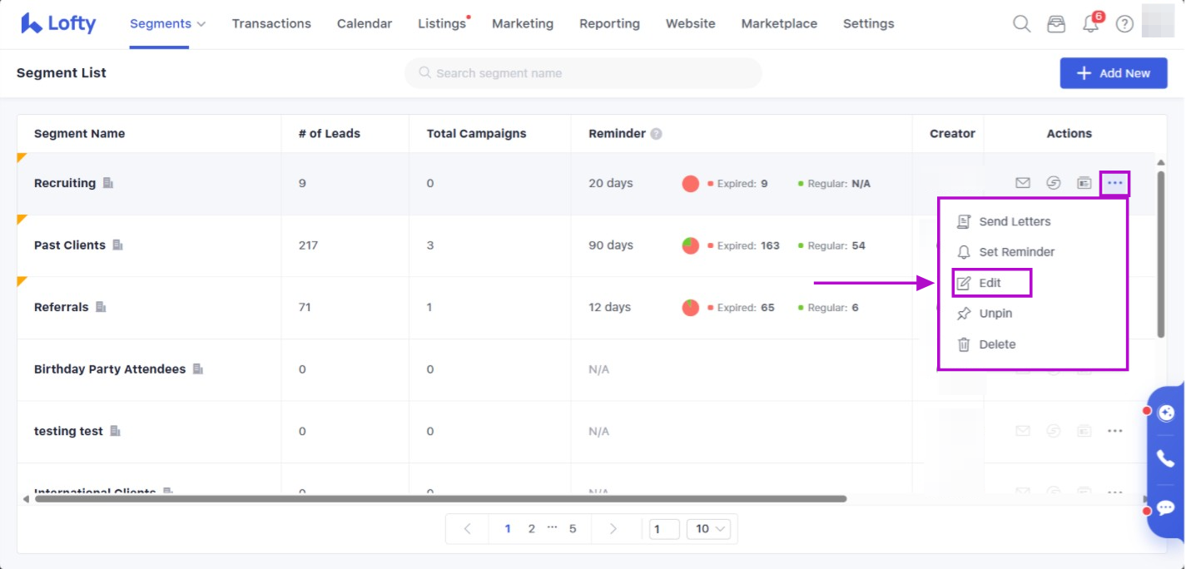Viewport: 1186px width, 569px height.
Task: Click the search magnifier icon in header
Action: click(x=1021, y=24)
